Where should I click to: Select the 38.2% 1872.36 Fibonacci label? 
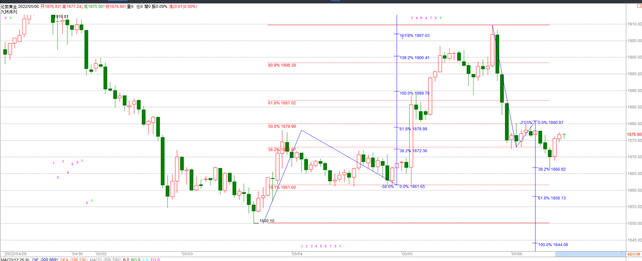pyautogui.click(x=413, y=151)
